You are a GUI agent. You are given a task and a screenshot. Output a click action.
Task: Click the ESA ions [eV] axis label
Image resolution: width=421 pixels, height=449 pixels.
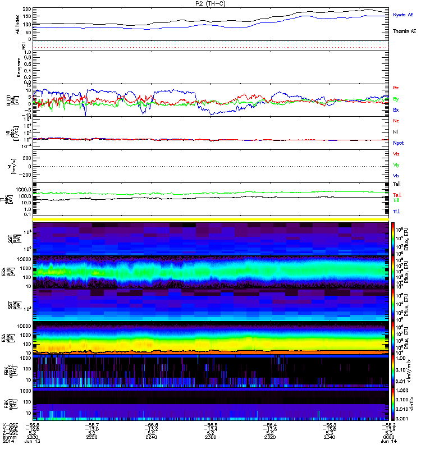[x=7, y=272]
